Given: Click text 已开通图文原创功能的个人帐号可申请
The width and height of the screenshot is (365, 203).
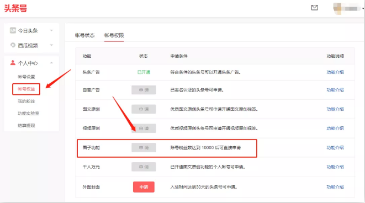Looking at the screenshot, I should [208, 167].
